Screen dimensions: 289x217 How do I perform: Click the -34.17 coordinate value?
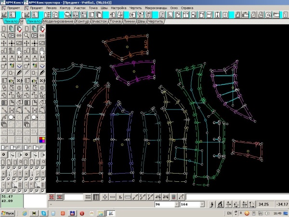pos(282,204)
